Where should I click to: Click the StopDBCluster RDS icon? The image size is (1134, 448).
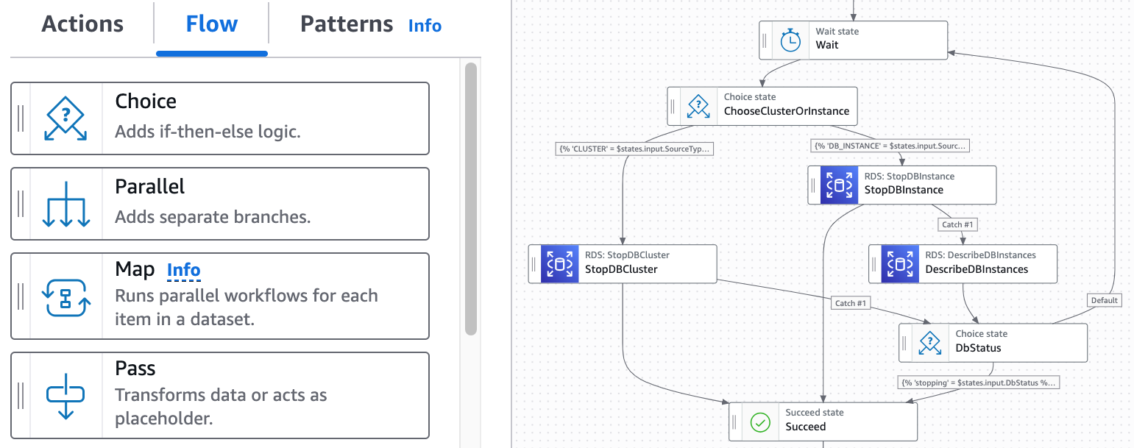point(560,264)
